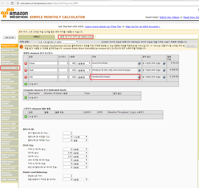Open type settings for Windows(t2.large)
Image resolution: width=199 pixels, height=188 pixels.
pyautogui.click(x=139, y=77)
